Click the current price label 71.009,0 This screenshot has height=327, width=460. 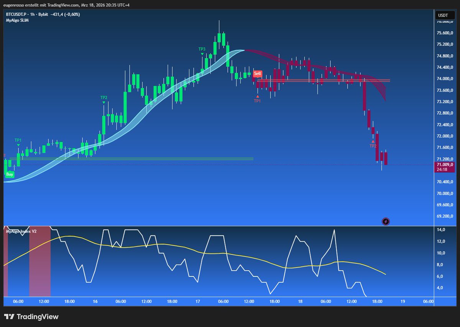pyautogui.click(x=445, y=165)
